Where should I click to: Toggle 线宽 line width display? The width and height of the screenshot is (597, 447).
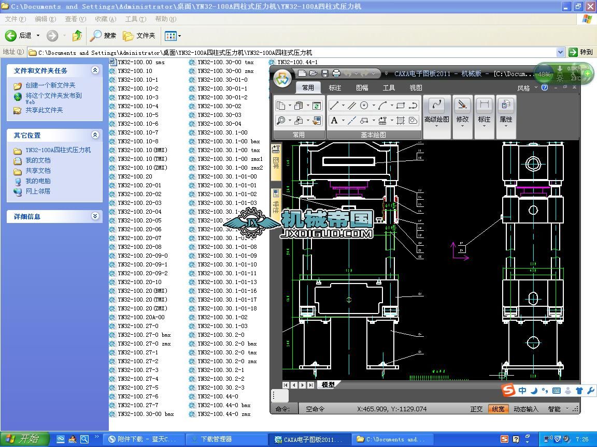click(x=498, y=409)
